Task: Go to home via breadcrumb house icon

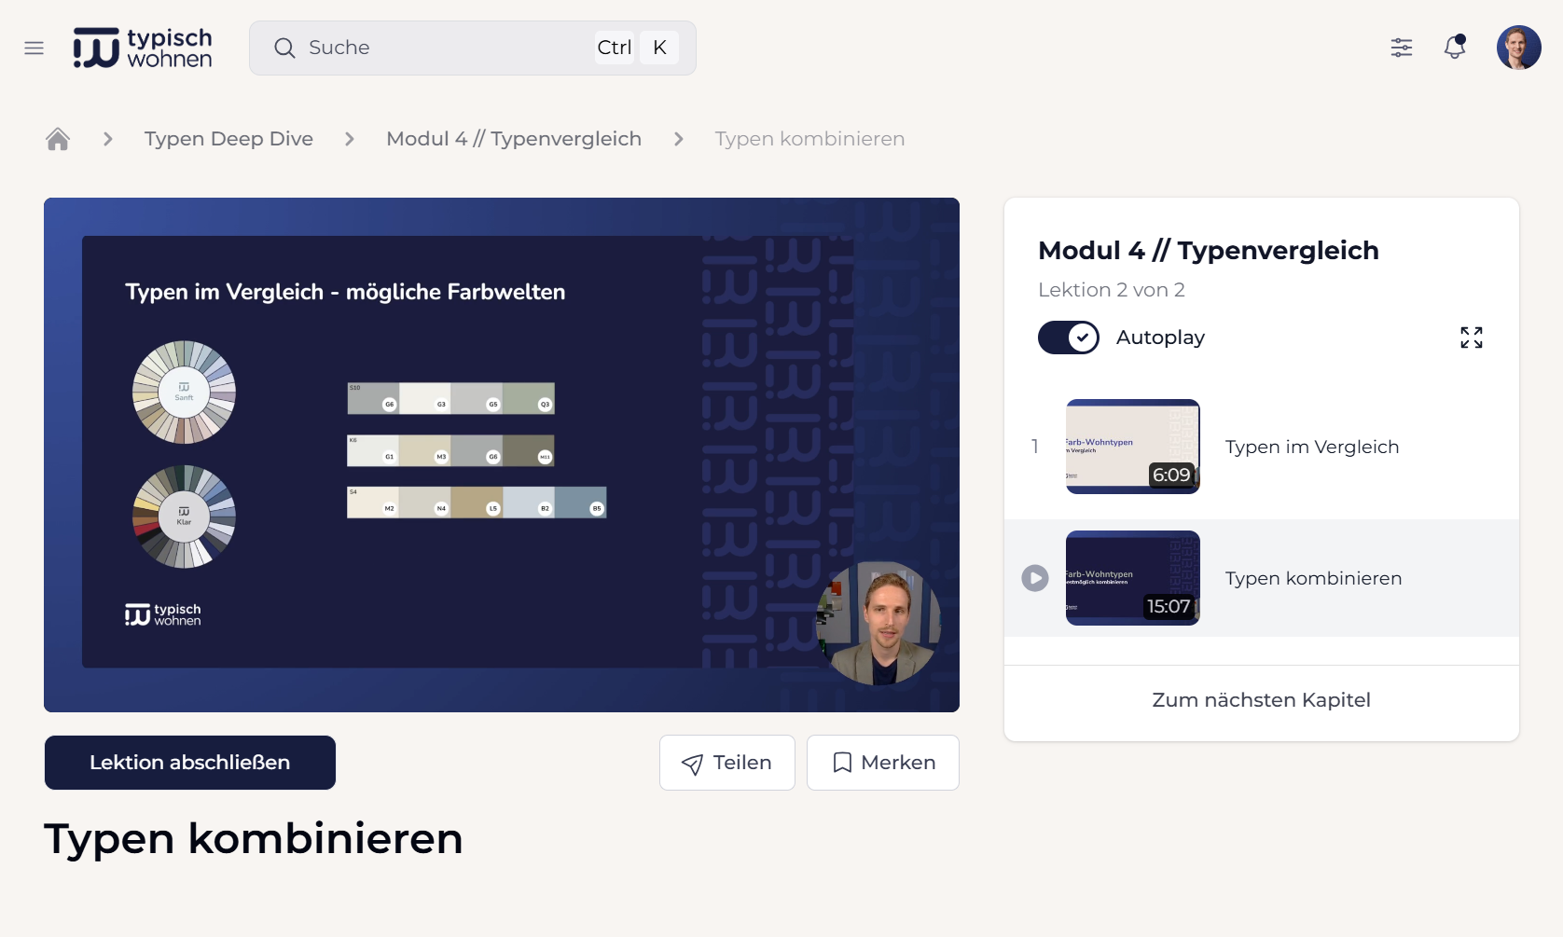Action: coord(58,139)
